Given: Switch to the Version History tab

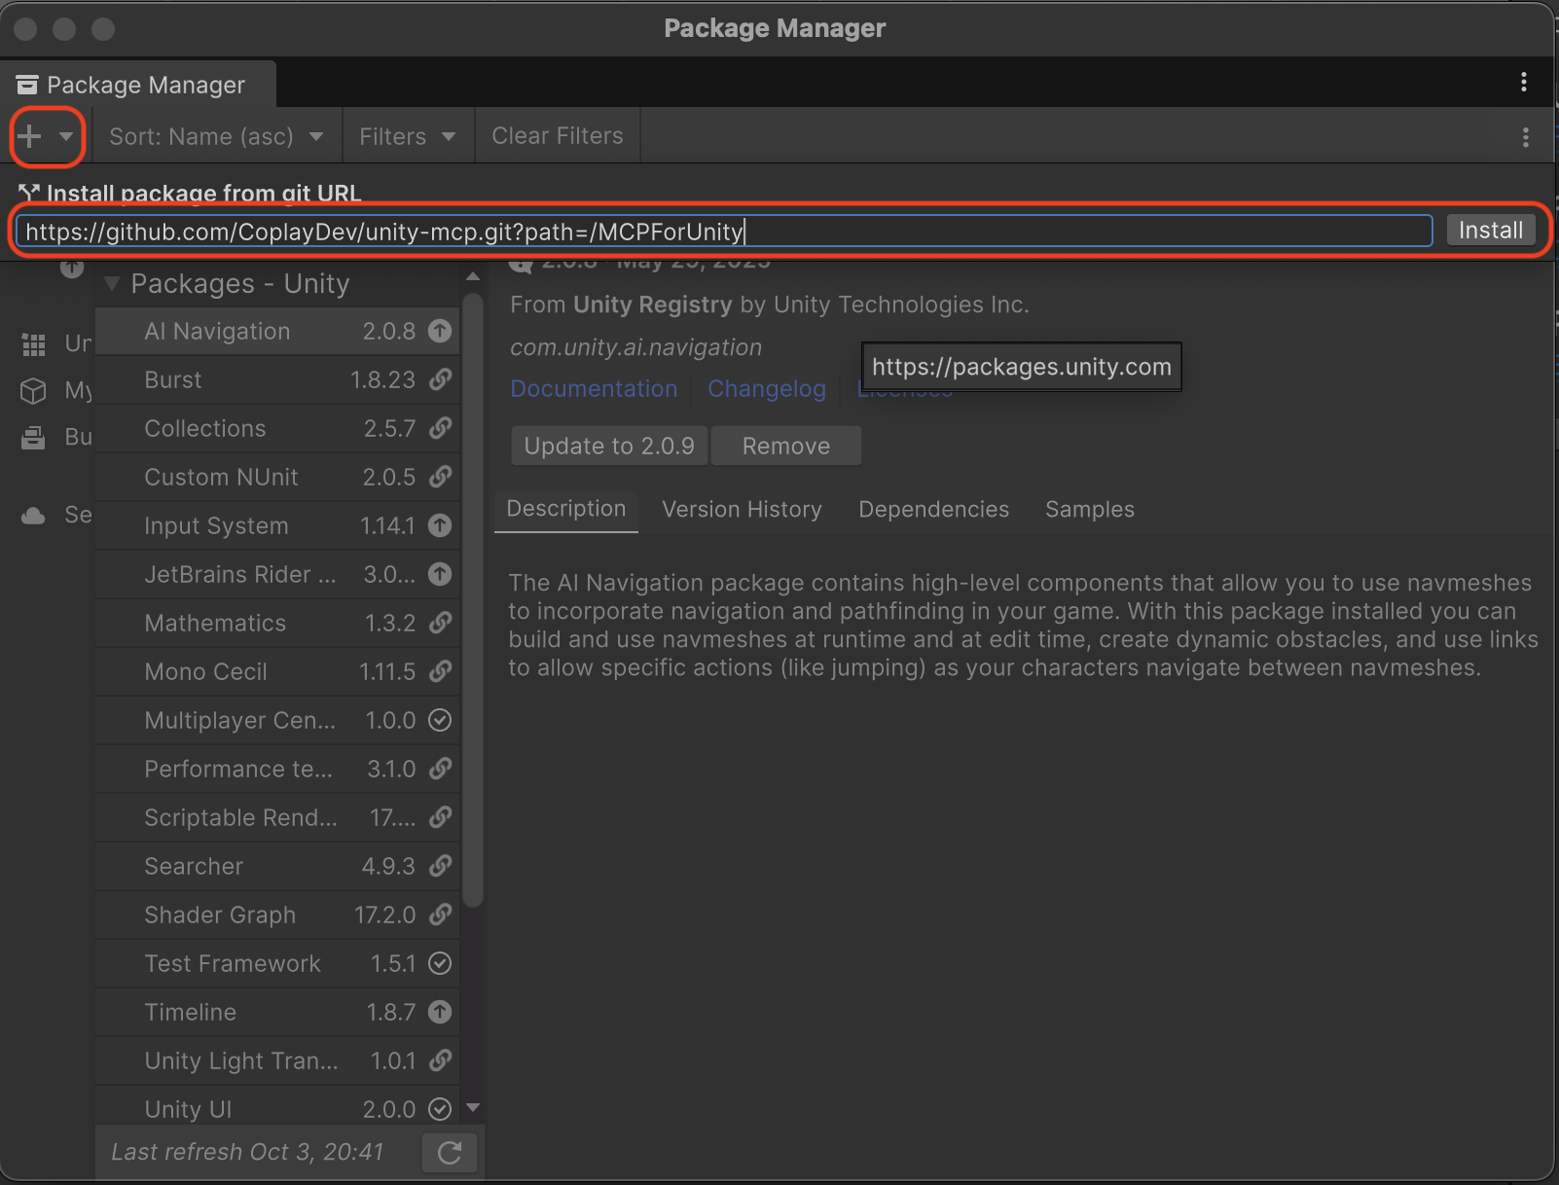Looking at the screenshot, I should 742,509.
